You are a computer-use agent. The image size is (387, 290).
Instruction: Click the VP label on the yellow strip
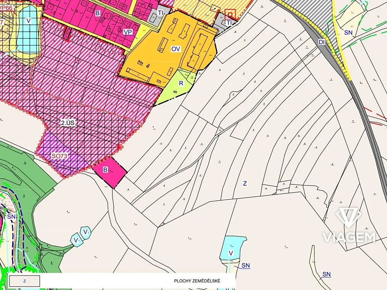128,32
